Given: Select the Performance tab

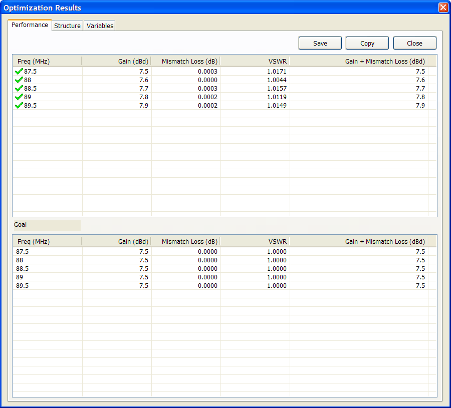Looking at the screenshot, I should tap(30, 25).
